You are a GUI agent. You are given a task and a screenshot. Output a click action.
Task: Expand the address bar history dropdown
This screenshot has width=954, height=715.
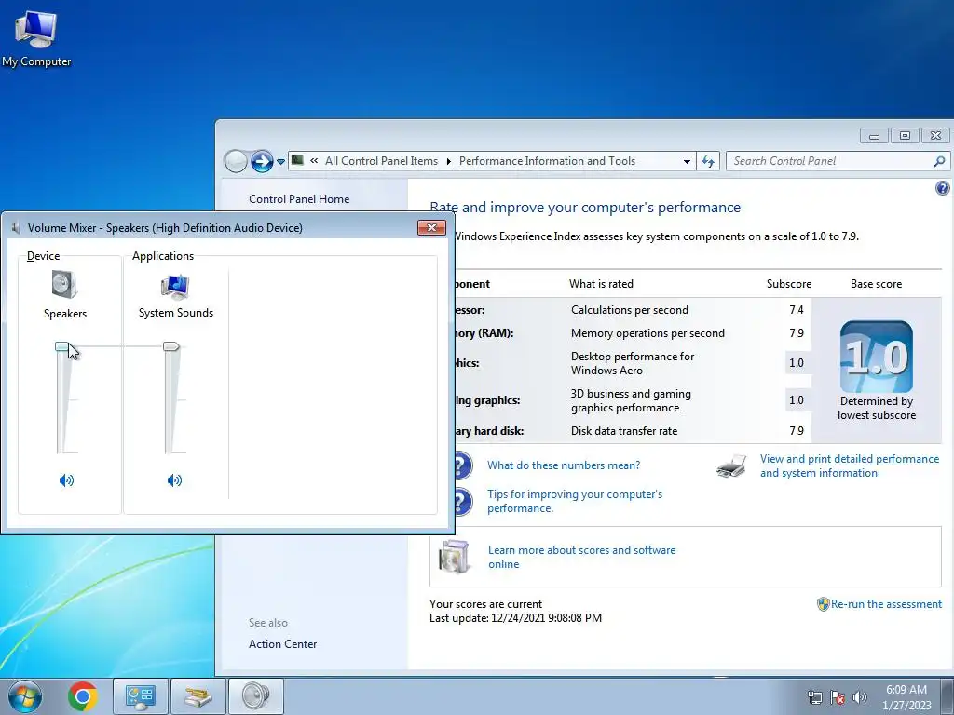(687, 162)
